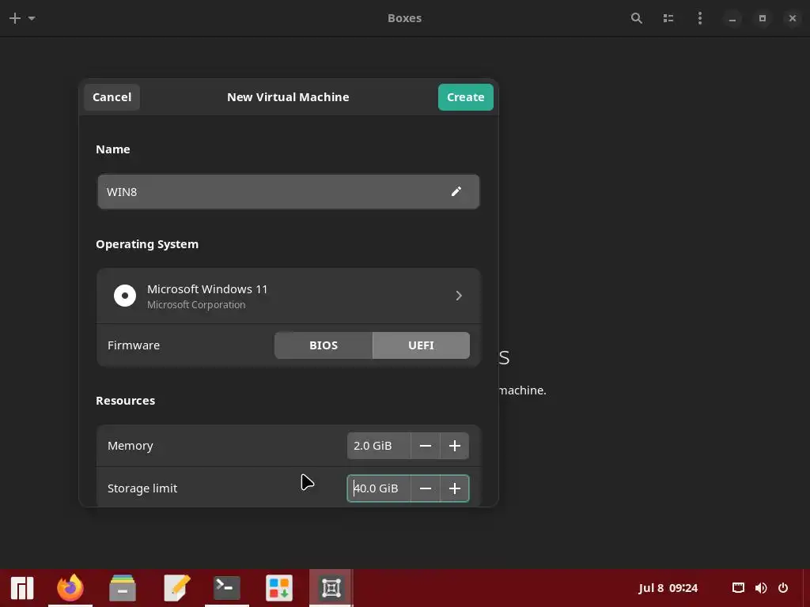
Task: Open the dropdown arrow next to the plus icon
Action: (32, 18)
